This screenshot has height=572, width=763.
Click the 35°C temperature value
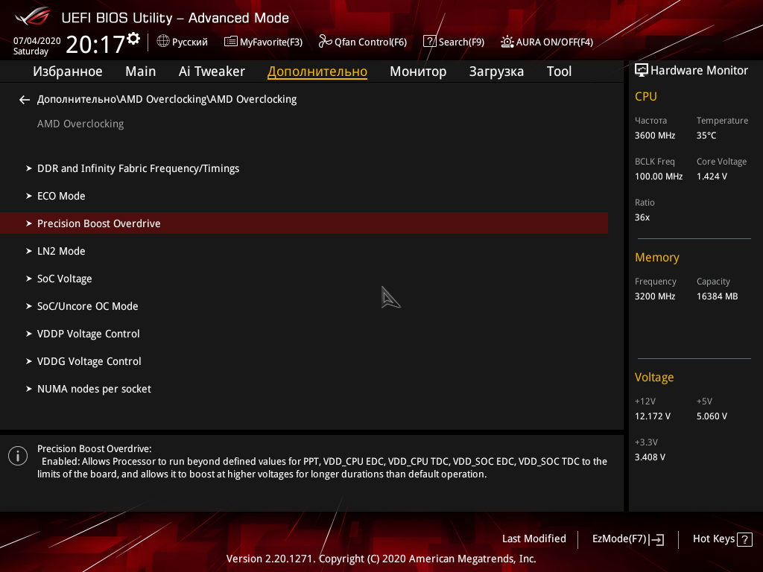[706, 136]
